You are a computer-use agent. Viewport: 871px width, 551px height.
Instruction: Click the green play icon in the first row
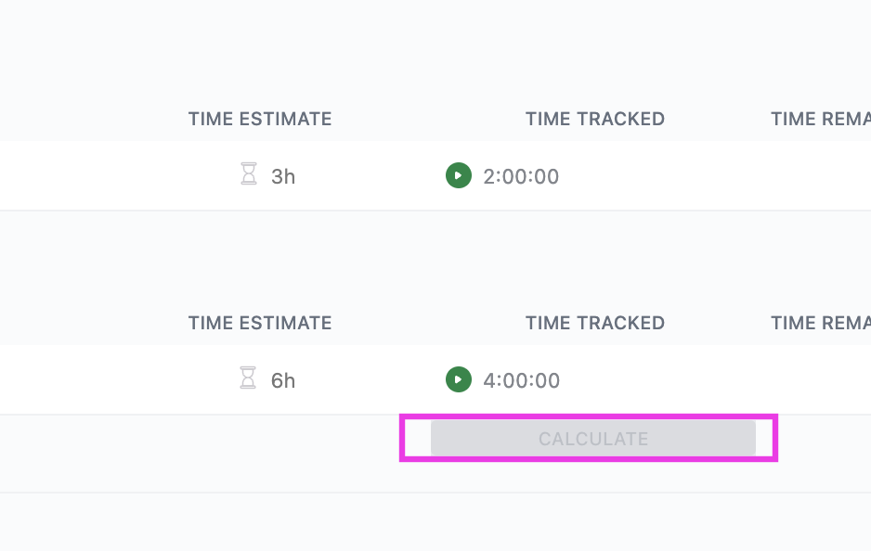click(459, 175)
